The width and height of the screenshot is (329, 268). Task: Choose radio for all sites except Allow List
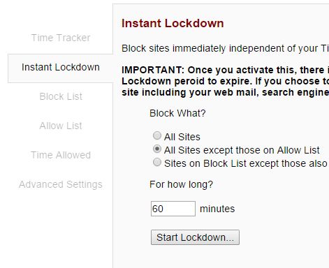click(x=157, y=149)
